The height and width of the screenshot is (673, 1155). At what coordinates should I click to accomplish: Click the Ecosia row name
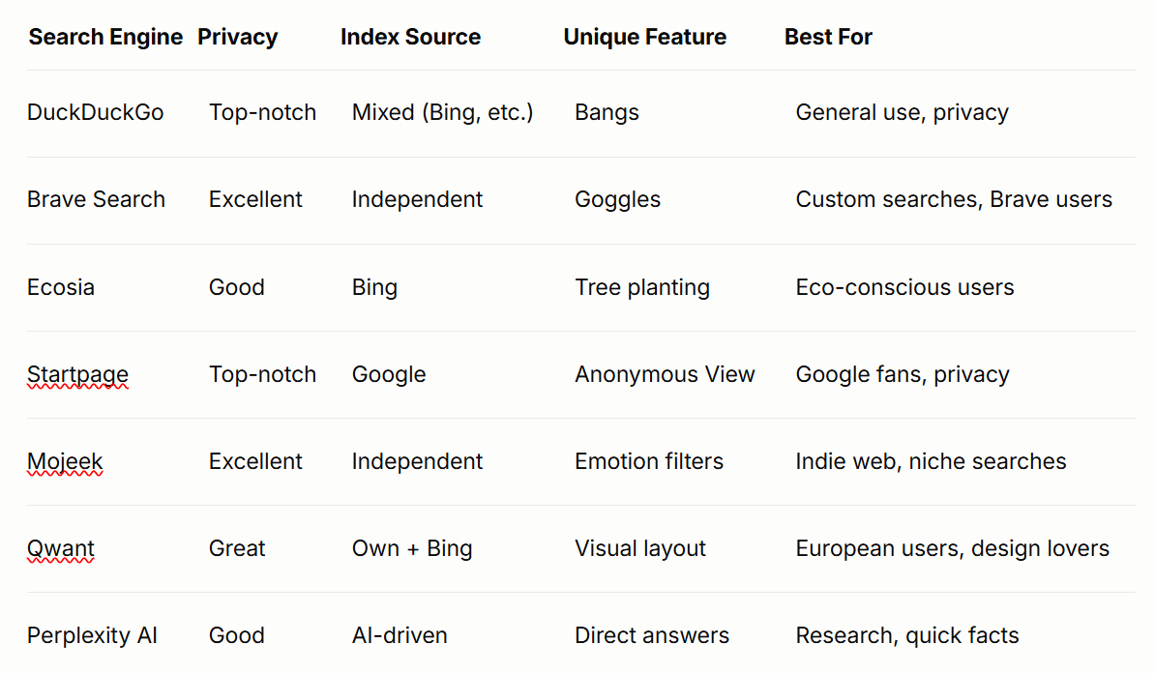[61, 287]
